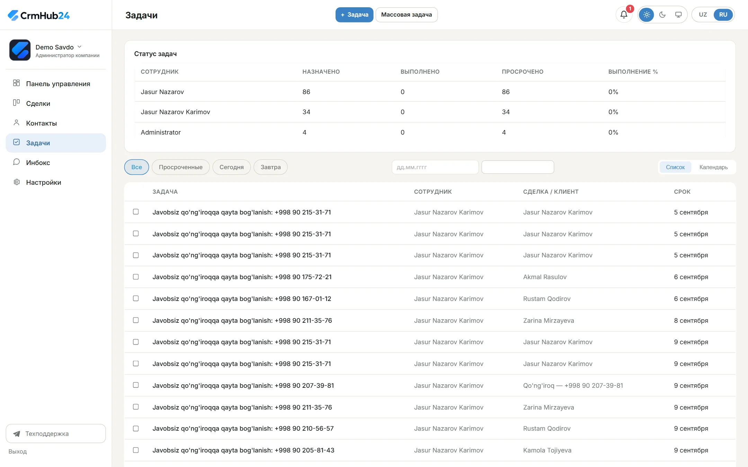This screenshot has width=748, height=467.
Task: Click the Массовая задача button
Action: (x=407, y=15)
